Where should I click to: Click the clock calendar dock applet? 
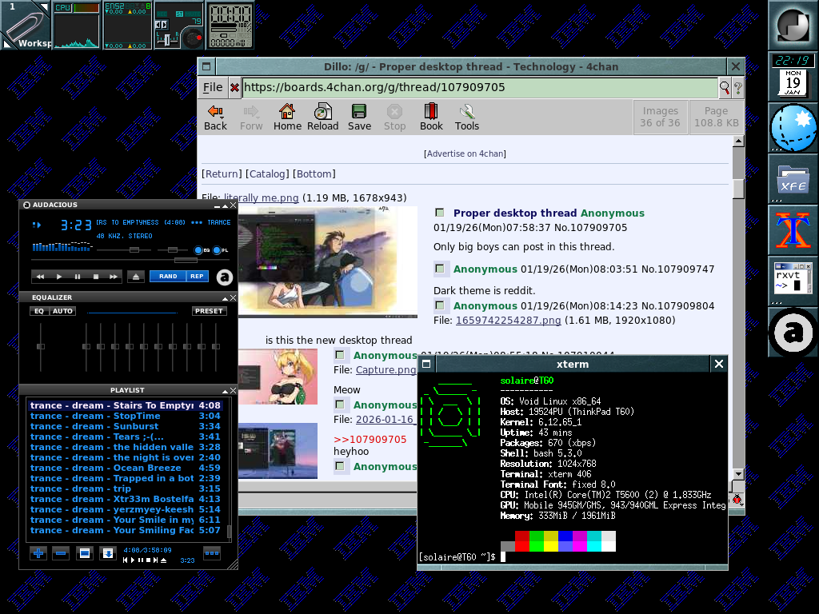pyautogui.click(x=793, y=76)
